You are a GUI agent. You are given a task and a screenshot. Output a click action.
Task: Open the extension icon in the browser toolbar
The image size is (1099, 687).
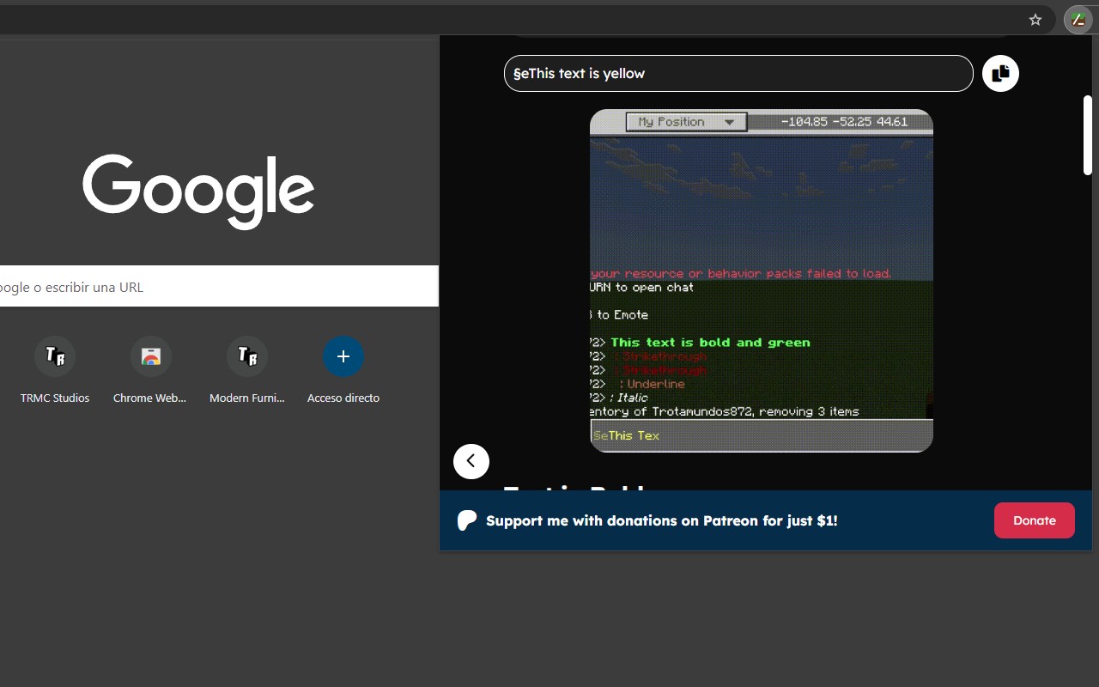pos(1078,20)
